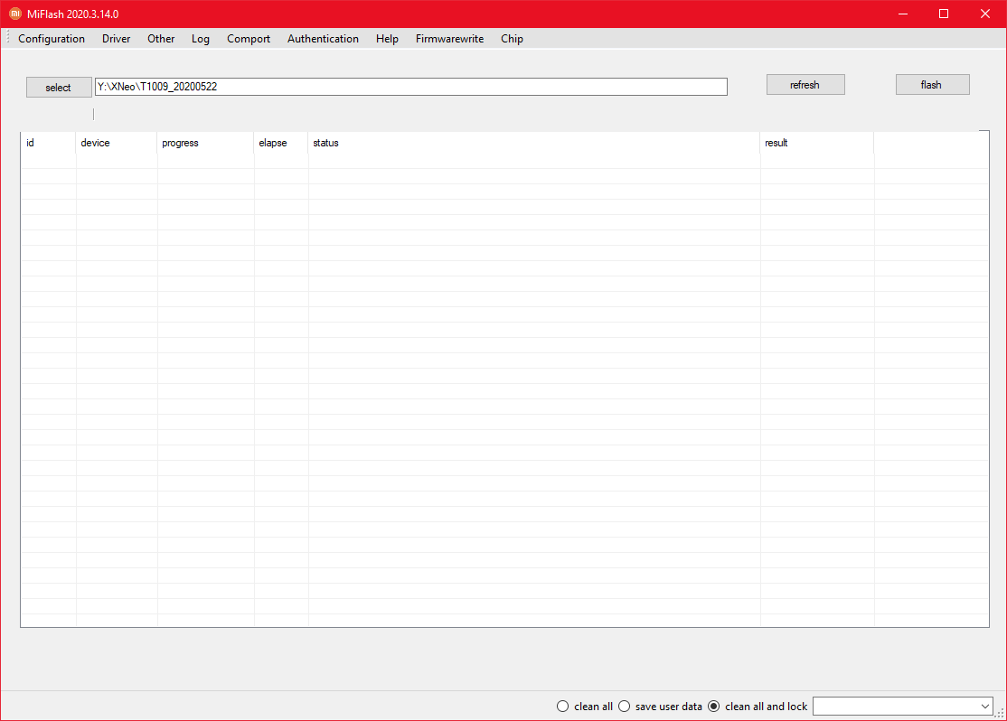Open the Help menu
This screenshot has height=721, width=1007.
[x=387, y=39]
